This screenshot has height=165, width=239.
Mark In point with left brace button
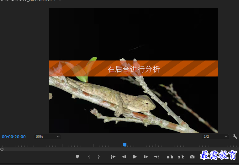click(x=89, y=157)
